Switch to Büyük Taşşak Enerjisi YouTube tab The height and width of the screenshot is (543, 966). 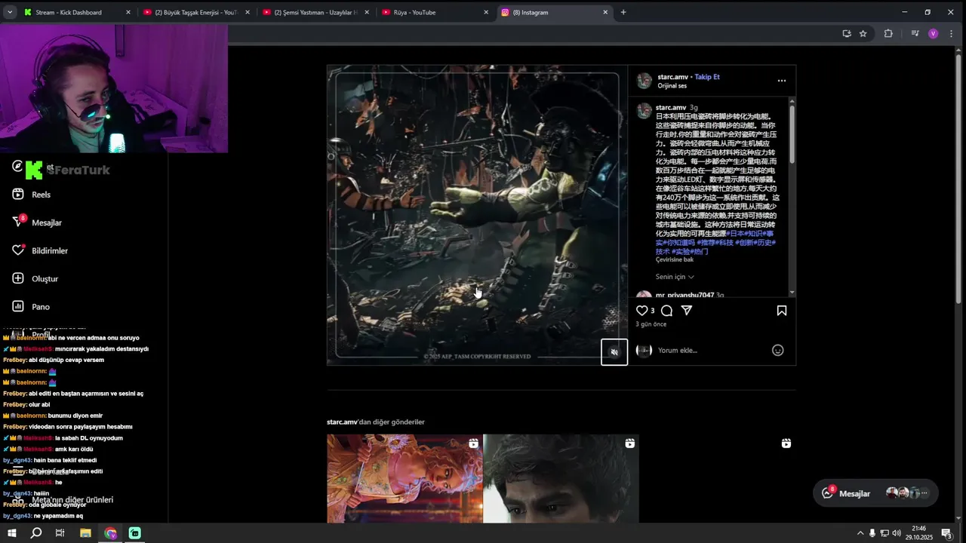(x=196, y=12)
